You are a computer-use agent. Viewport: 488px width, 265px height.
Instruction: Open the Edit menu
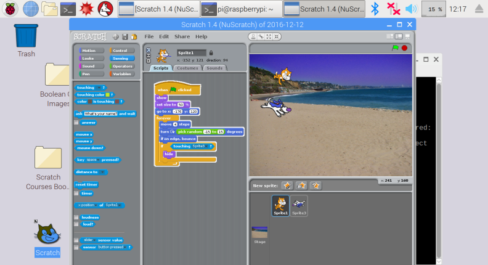pos(164,36)
